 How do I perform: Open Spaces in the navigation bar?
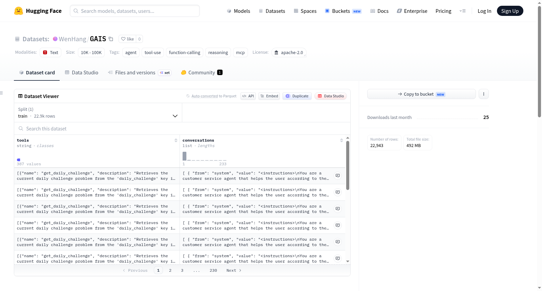(305, 11)
